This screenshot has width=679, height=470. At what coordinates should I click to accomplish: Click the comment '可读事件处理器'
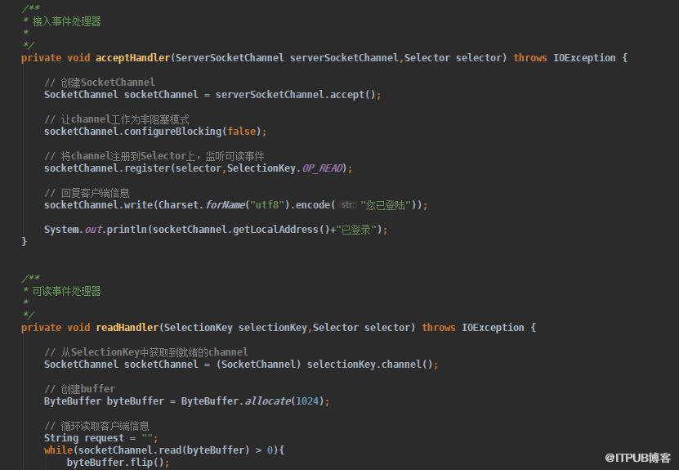(x=67, y=291)
